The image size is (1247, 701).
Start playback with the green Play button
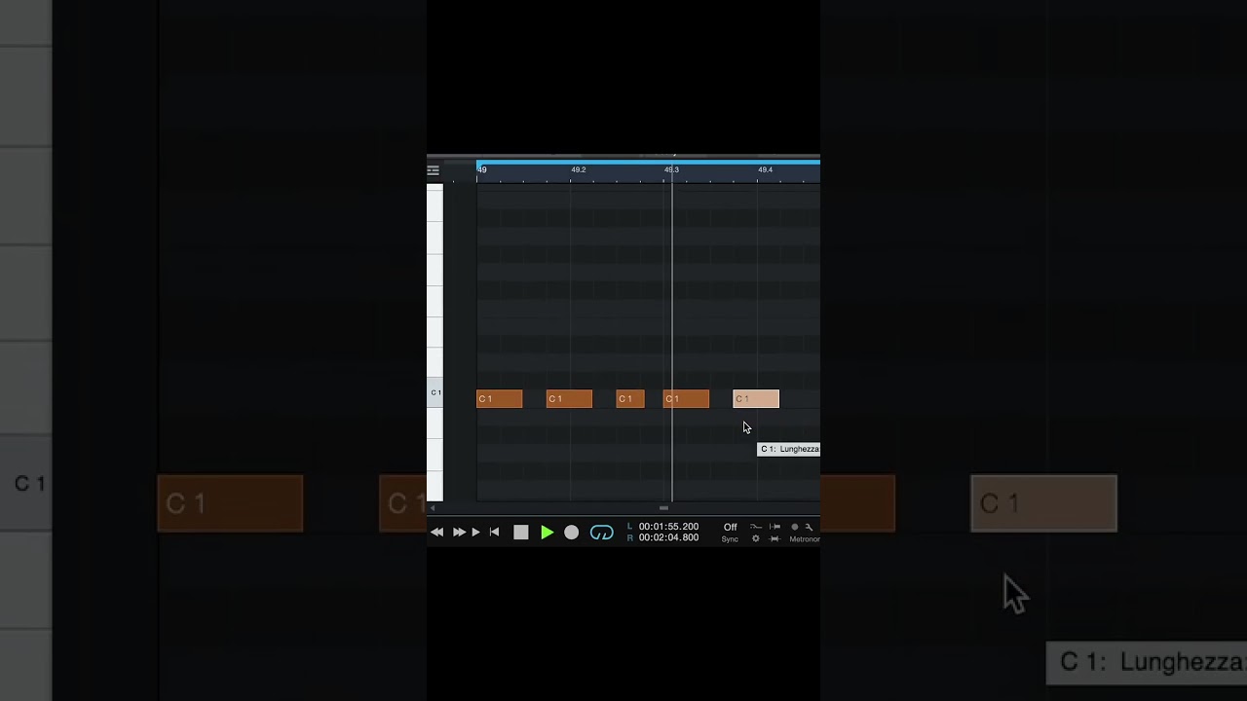[x=547, y=533]
